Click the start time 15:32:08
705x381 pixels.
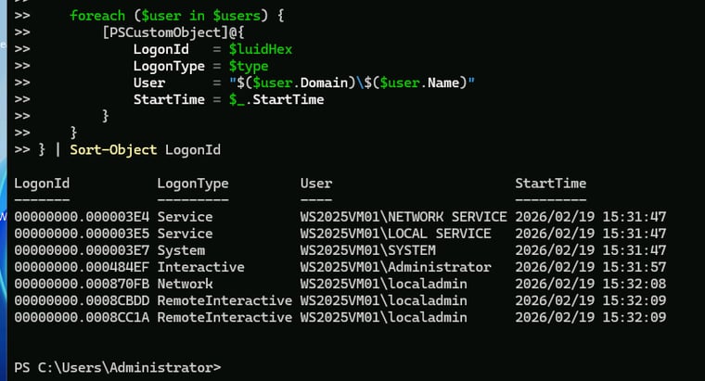[x=634, y=284]
